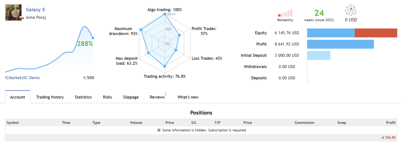Click the 288% growth chart
This screenshot has width=401, height=145.
49,49
